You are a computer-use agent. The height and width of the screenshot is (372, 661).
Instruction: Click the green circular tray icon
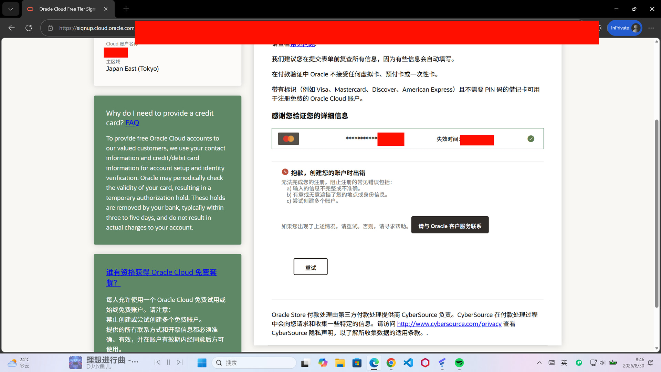coord(579,363)
